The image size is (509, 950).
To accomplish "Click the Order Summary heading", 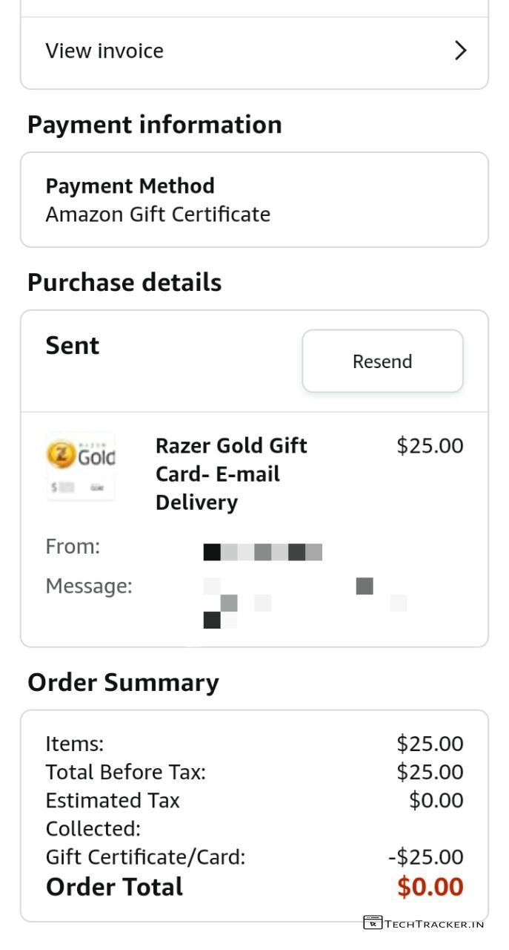I will [x=123, y=683].
